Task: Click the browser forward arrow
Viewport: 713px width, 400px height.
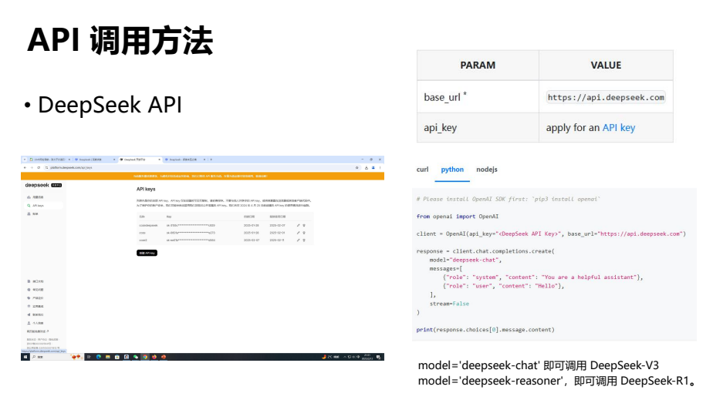Action: (32, 167)
